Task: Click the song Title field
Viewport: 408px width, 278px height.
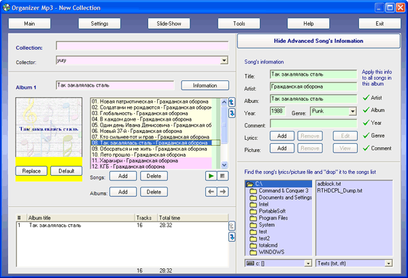Action: pos(313,74)
